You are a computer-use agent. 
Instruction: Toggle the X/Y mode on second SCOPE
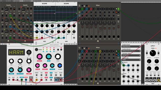[x=69, y=32]
